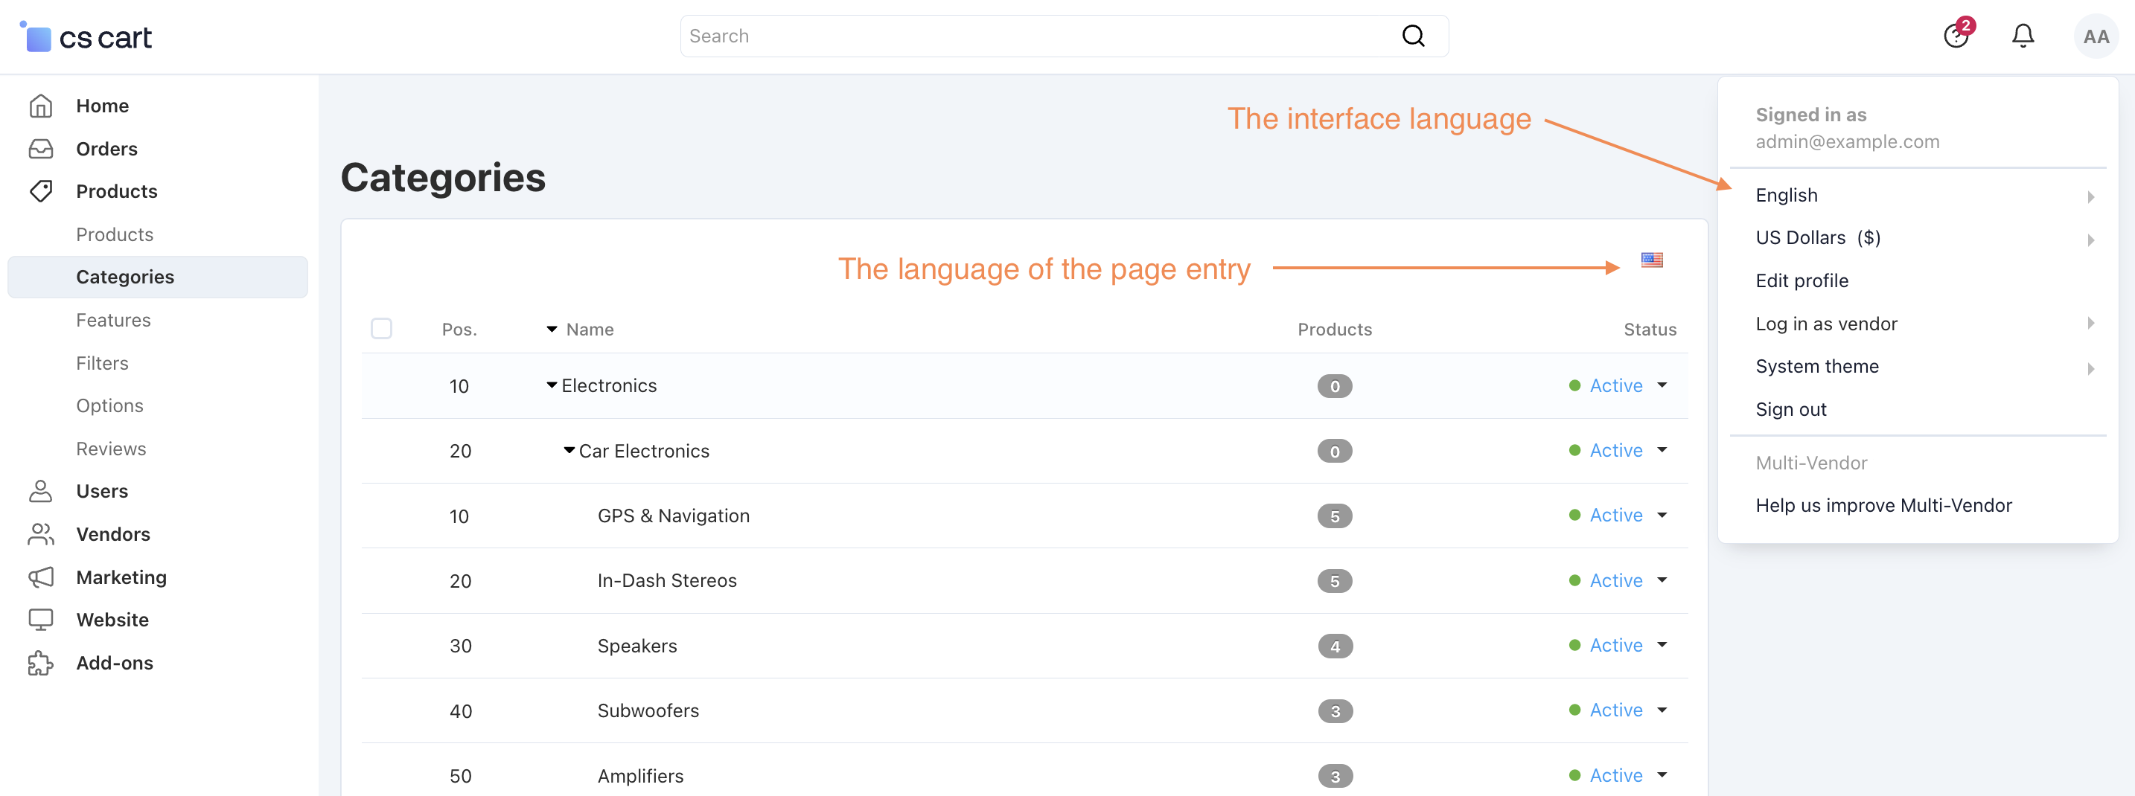Open Reviews in the sidebar

point(111,449)
